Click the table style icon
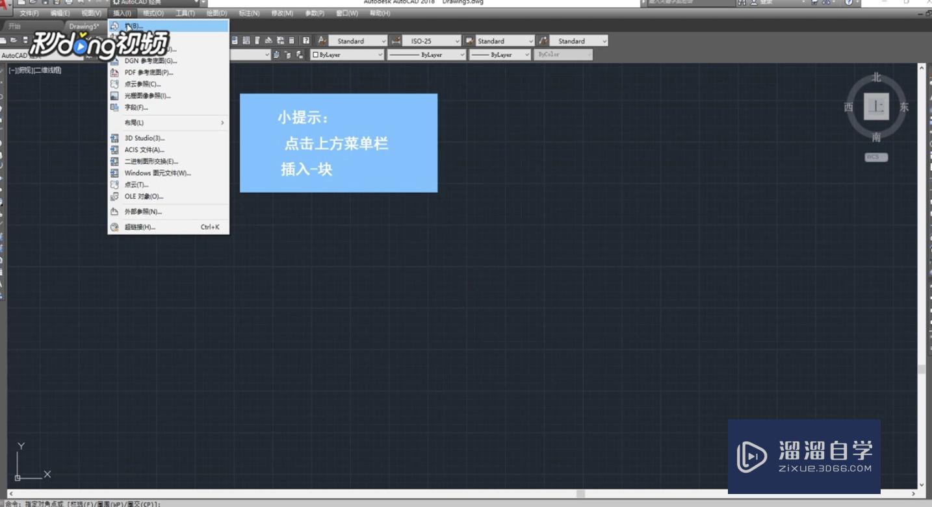This screenshot has width=932, height=507. pyautogui.click(x=469, y=40)
